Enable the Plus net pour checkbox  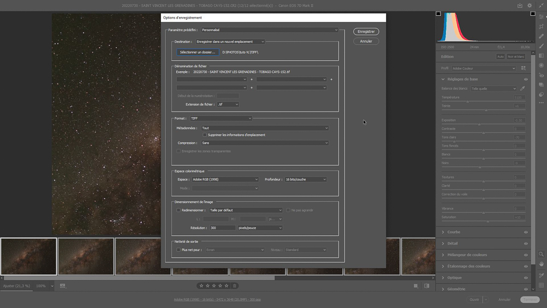pos(179,250)
